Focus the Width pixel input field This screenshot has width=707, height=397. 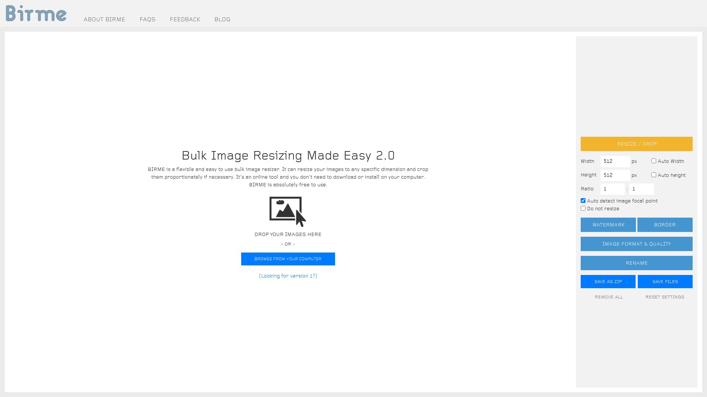[x=615, y=161]
